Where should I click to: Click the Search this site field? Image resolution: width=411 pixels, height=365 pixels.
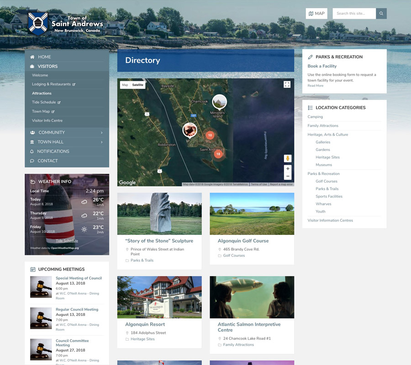pyautogui.click(x=354, y=13)
